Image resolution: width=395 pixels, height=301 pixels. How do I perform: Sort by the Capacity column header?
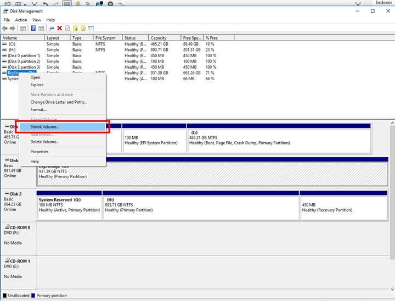(165, 38)
